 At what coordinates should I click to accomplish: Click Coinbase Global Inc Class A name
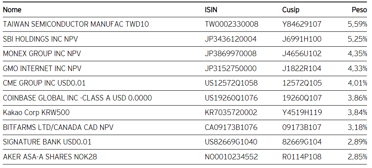pyautogui.click(x=77, y=98)
